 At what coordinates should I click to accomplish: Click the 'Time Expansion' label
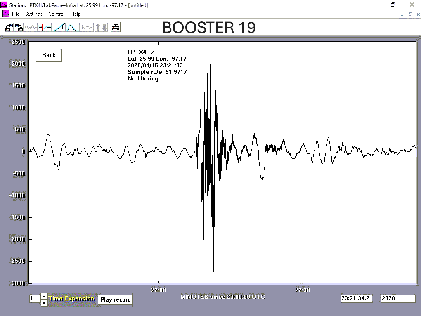point(71,299)
